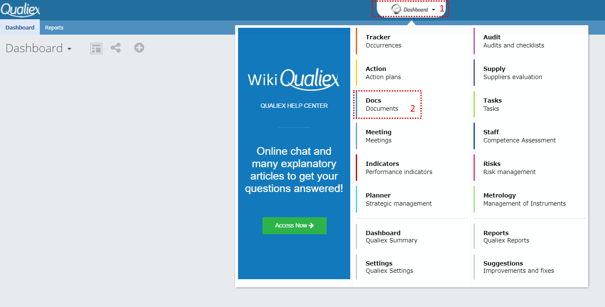Open Qualiex Settings menu entry
Viewport: 605px width, 307px height.
[412, 267]
